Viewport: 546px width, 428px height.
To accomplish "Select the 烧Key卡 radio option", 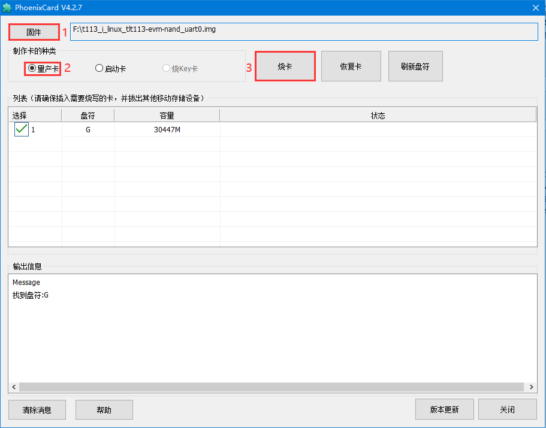I will pyautogui.click(x=180, y=68).
